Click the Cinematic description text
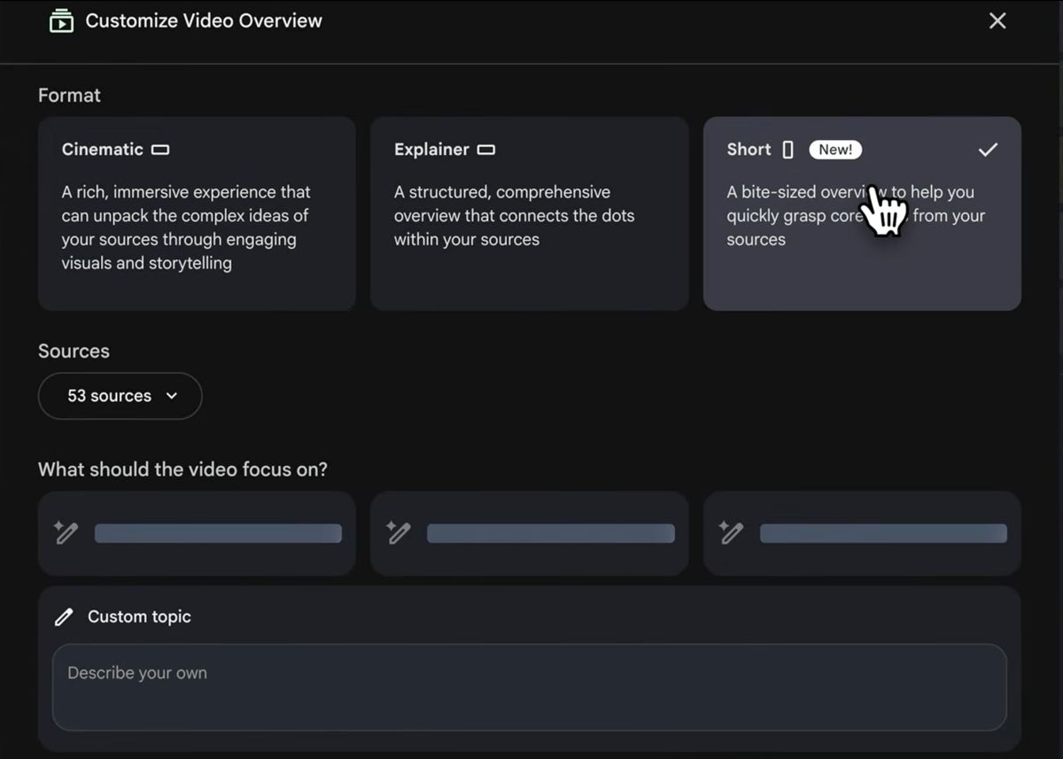 (186, 228)
